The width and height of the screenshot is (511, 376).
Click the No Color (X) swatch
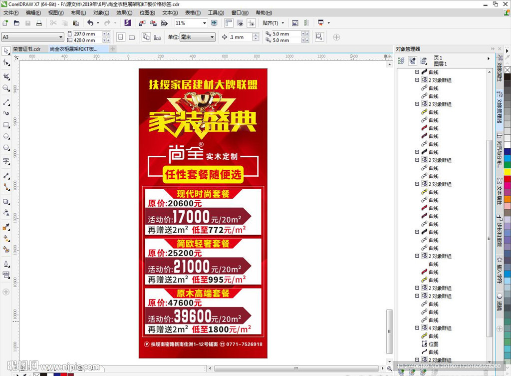pos(508,70)
